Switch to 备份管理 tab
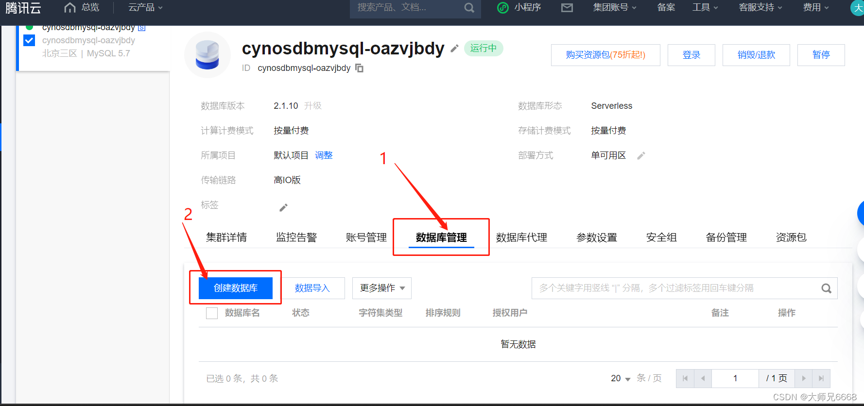The width and height of the screenshot is (864, 406). pyautogui.click(x=726, y=237)
